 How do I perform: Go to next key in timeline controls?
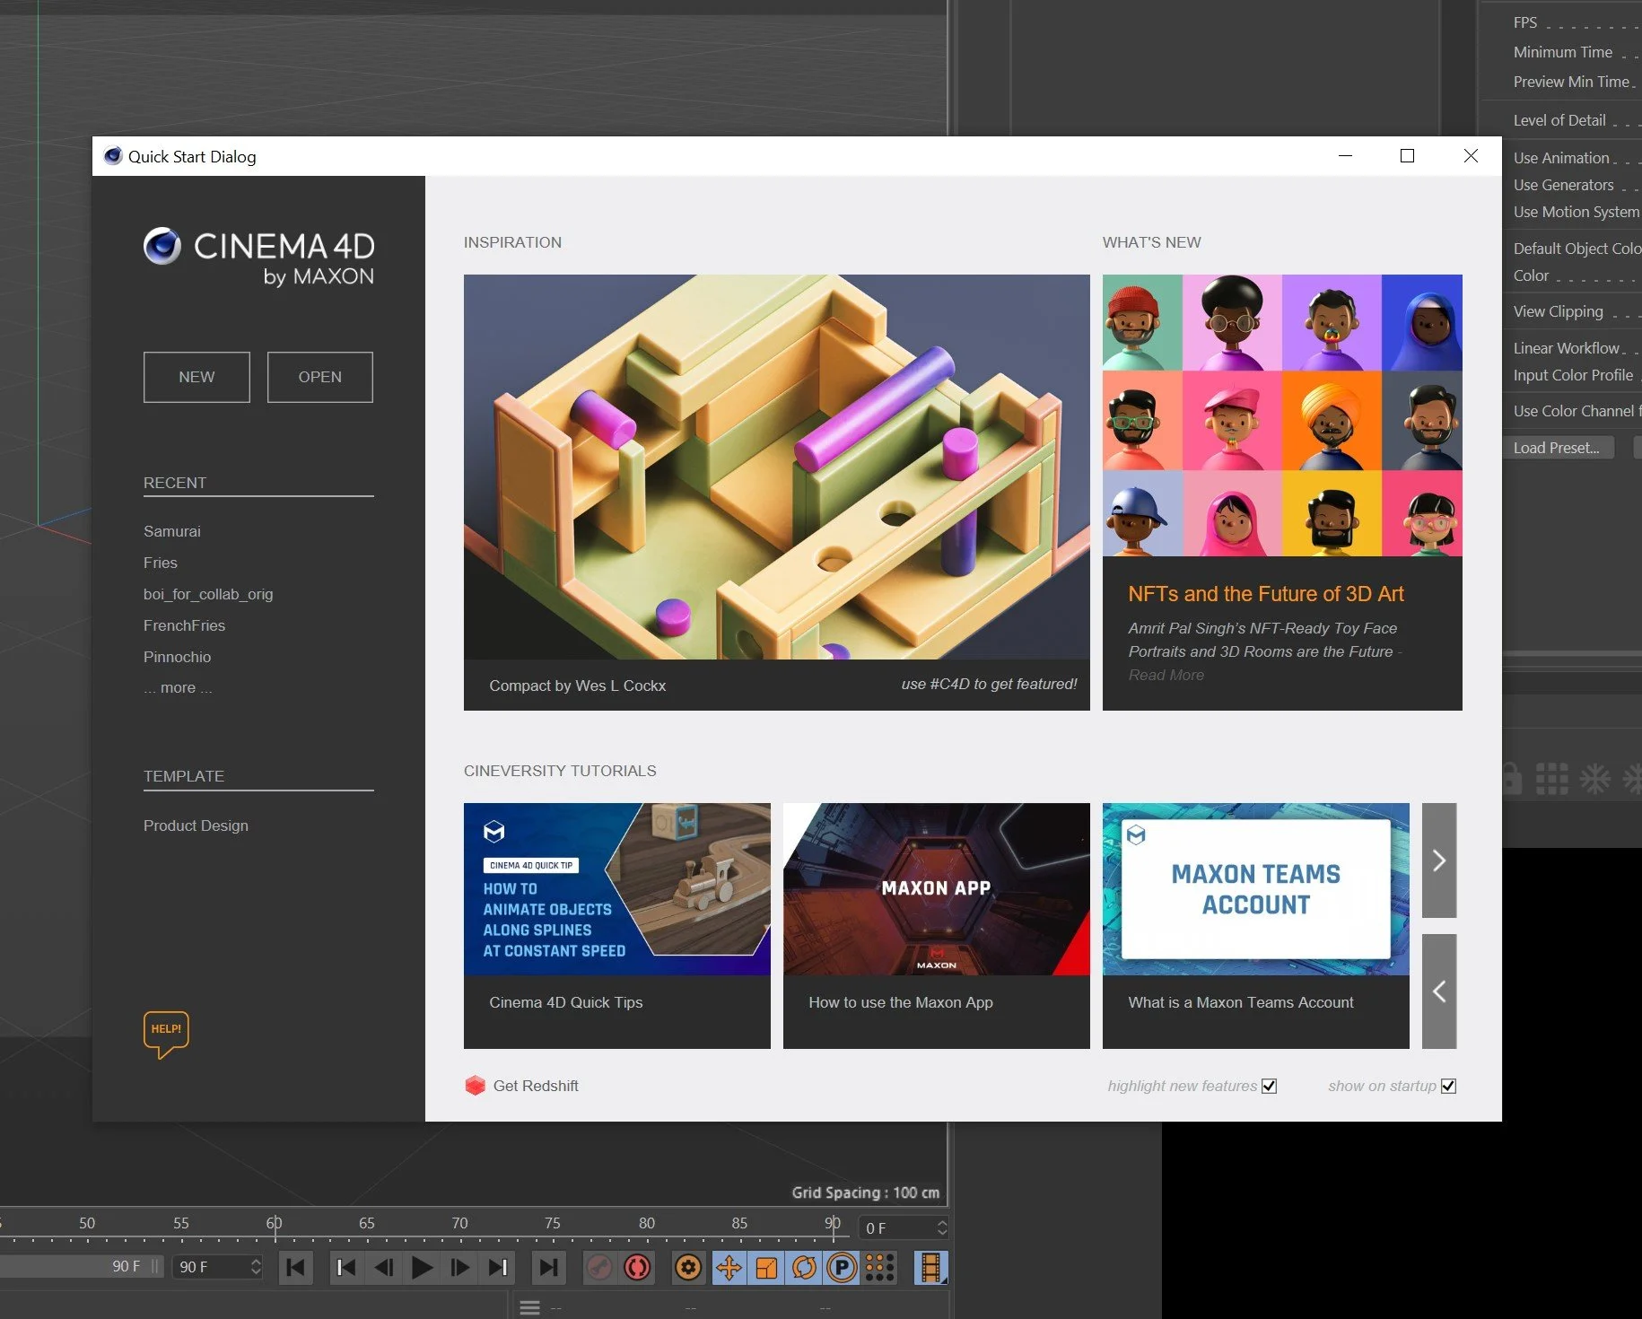pyautogui.click(x=498, y=1267)
